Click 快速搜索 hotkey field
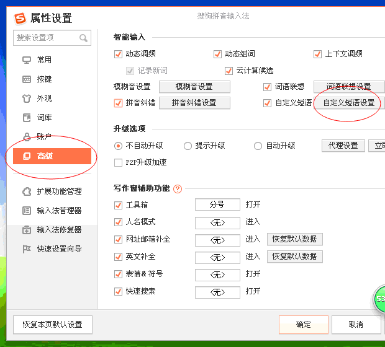385x347 pixels. (x=217, y=292)
